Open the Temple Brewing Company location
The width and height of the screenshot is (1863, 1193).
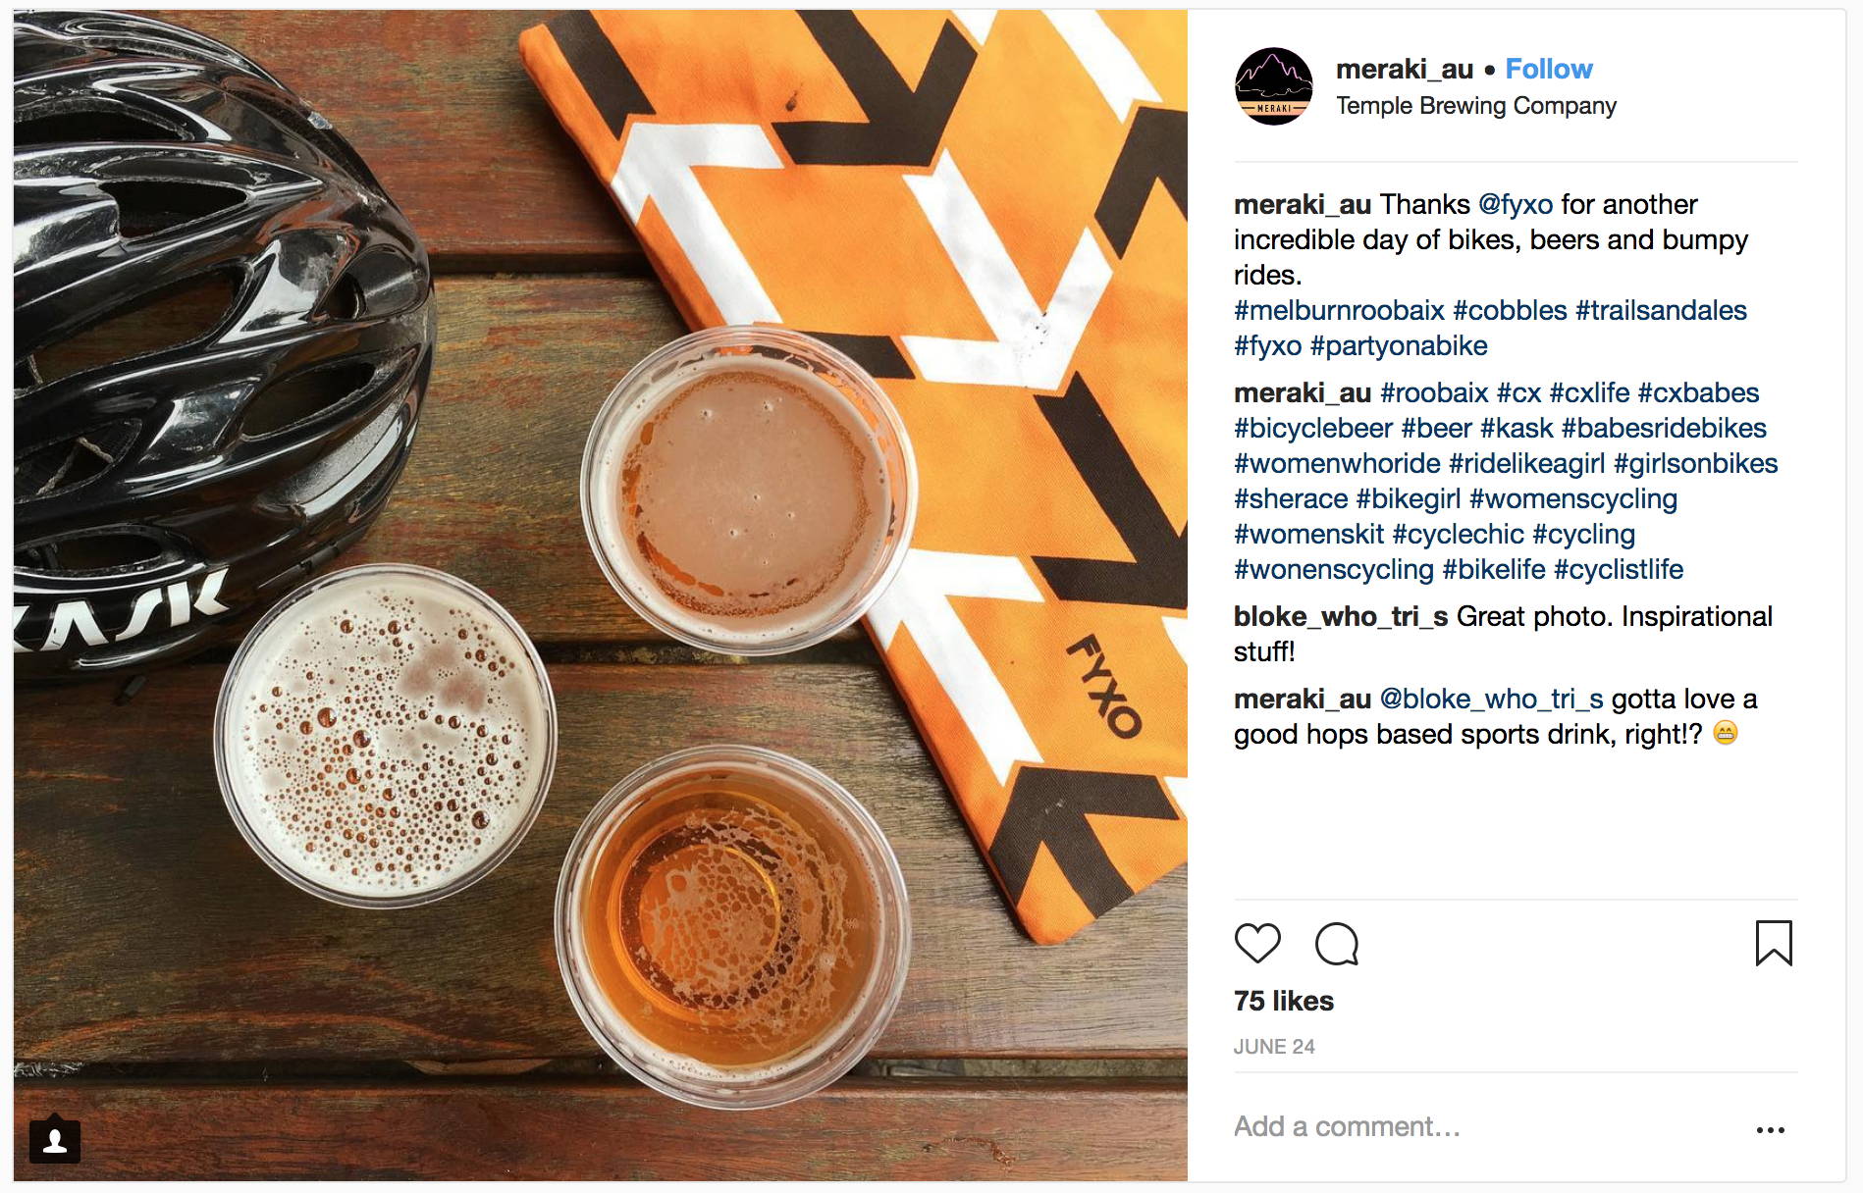(1476, 105)
